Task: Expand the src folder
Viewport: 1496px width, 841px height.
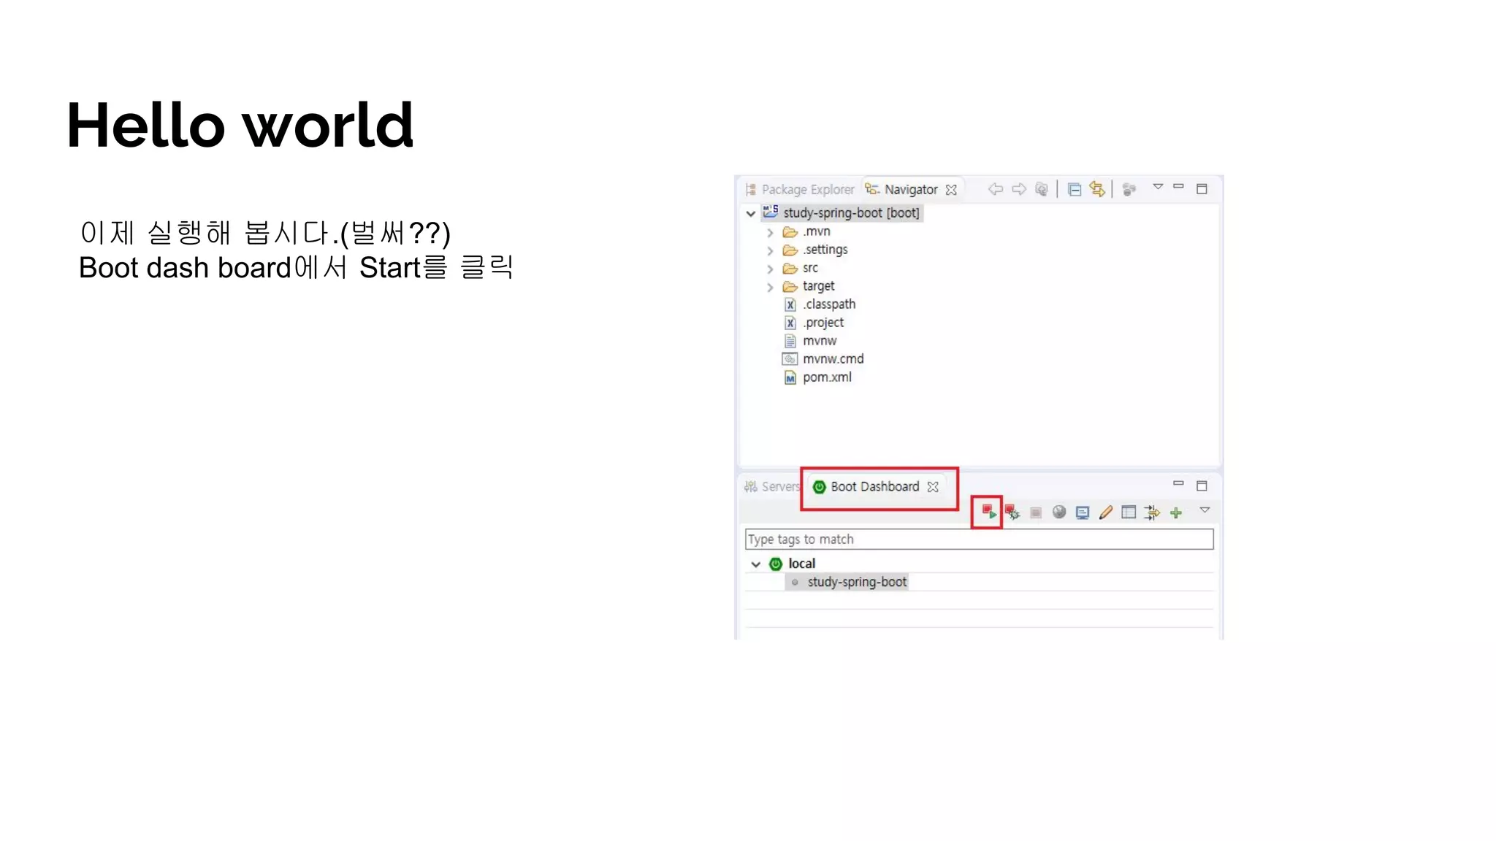Action: tap(770, 269)
